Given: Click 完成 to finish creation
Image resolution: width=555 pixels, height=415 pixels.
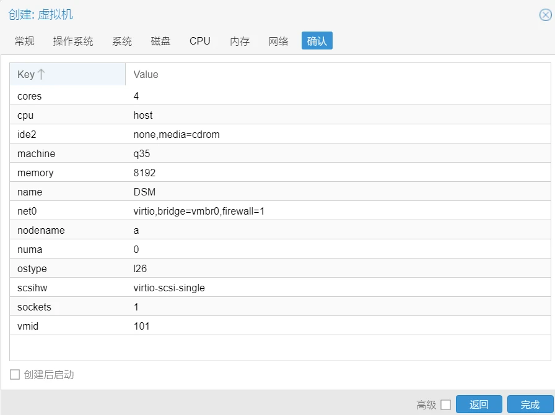Looking at the screenshot, I should (530, 404).
